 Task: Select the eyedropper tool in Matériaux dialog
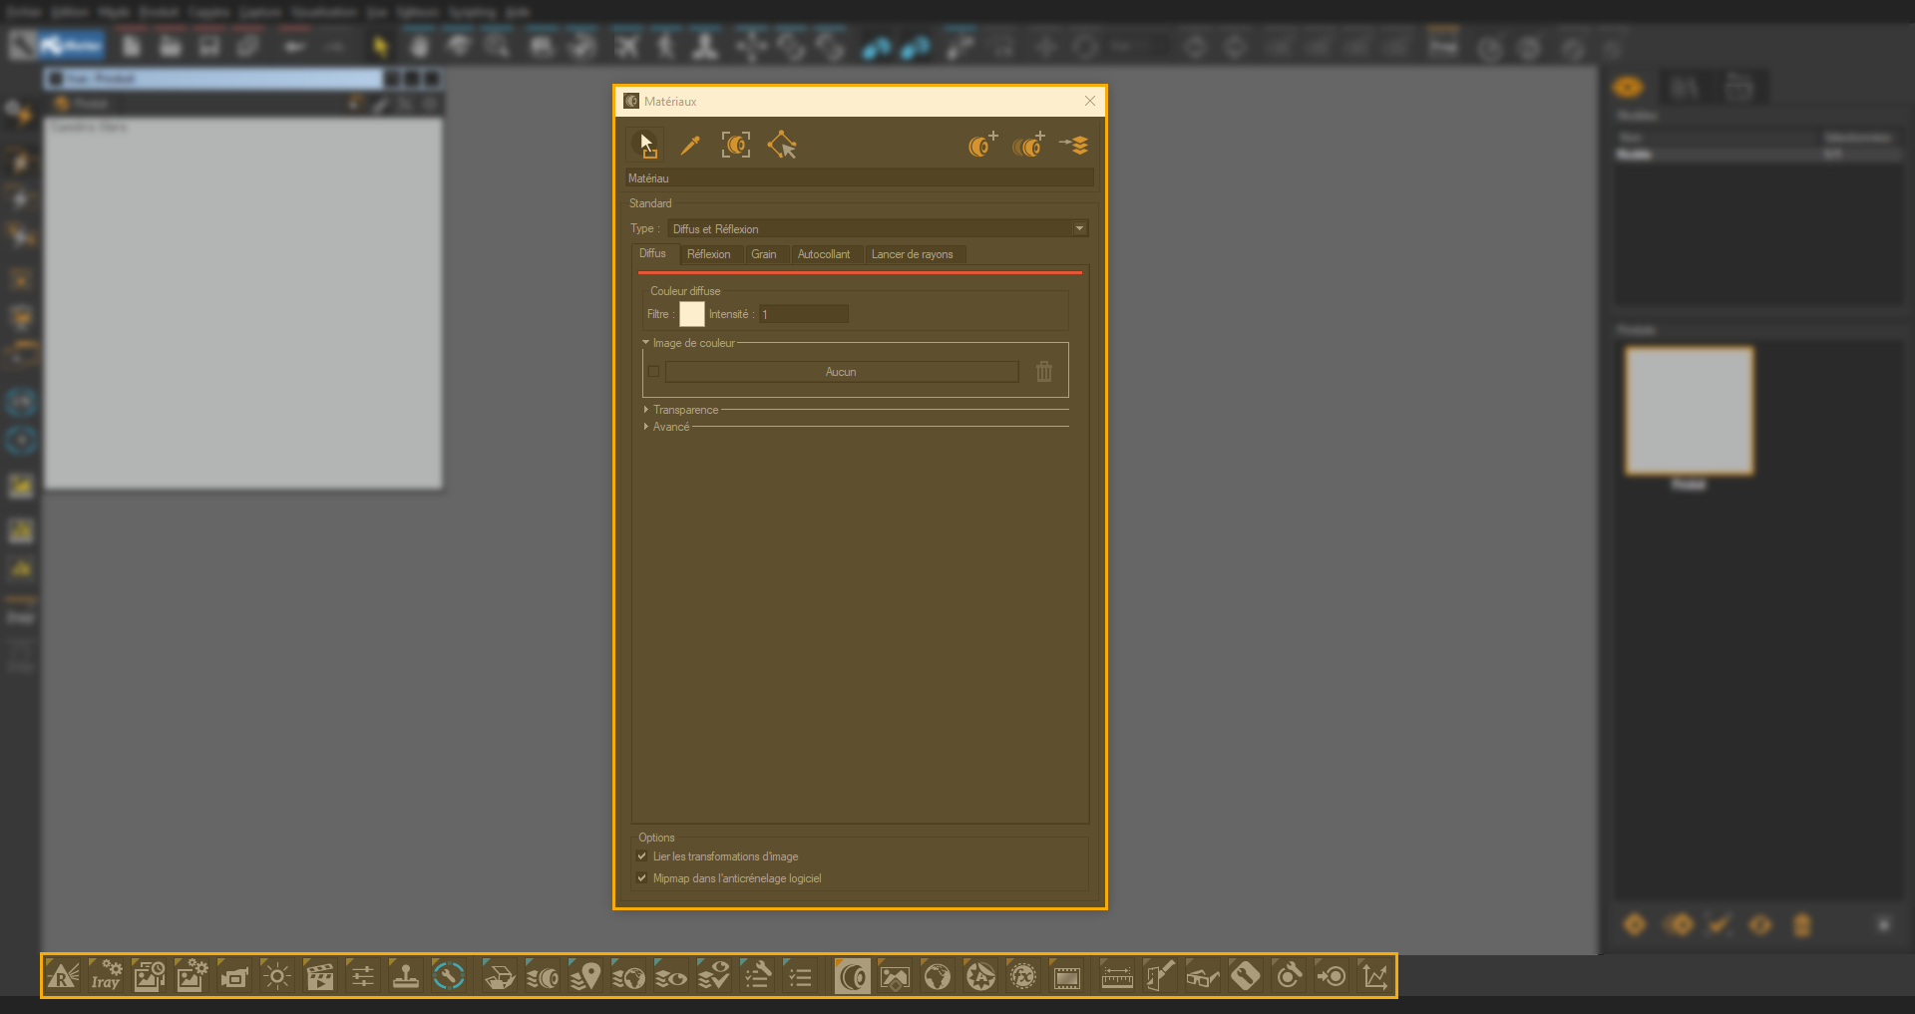pos(689,145)
